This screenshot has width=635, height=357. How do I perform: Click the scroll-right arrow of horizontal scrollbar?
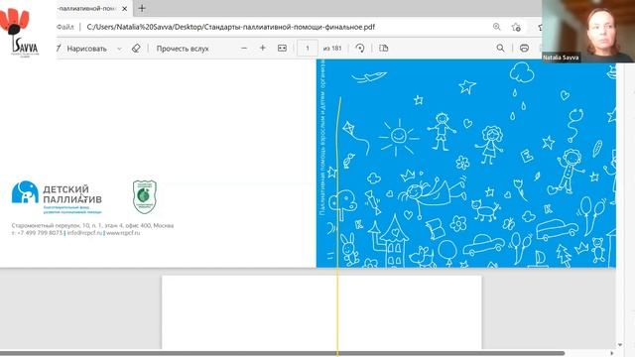(x=611, y=353)
